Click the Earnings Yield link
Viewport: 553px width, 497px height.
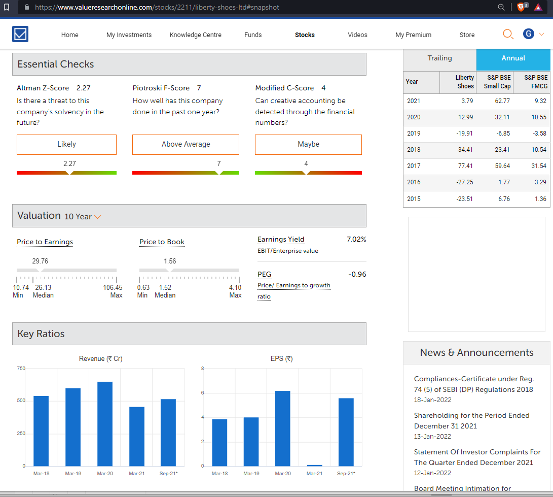[x=281, y=240]
